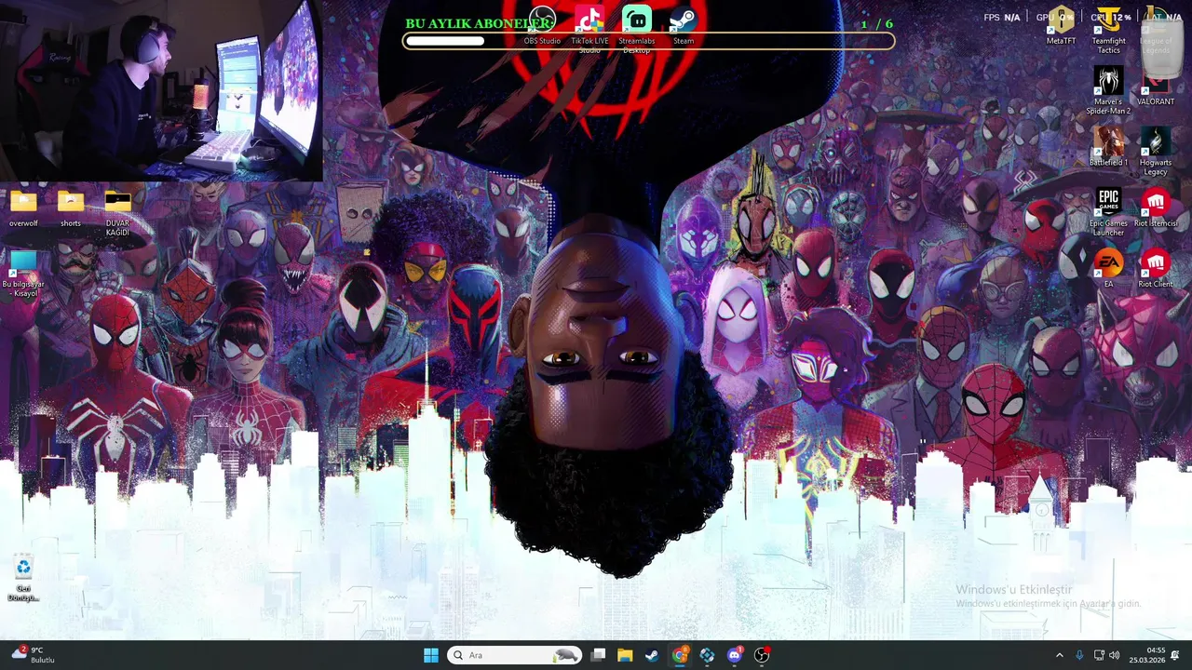Click the microphone tray icon
The image size is (1192, 670).
[x=1079, y=655]
